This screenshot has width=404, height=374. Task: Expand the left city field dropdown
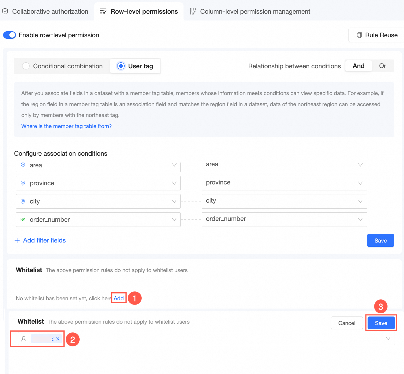(x=174, y=201)
